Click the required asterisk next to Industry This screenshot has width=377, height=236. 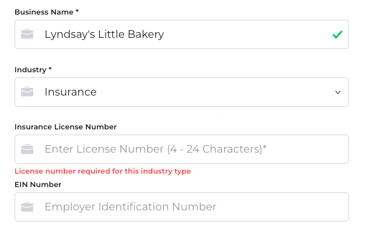click(x=50, y=68)
